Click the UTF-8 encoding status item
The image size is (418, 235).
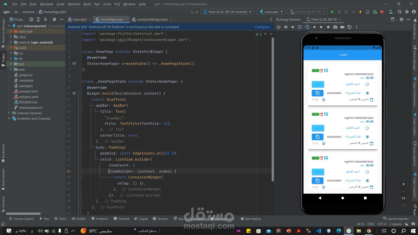coord(382,224)
